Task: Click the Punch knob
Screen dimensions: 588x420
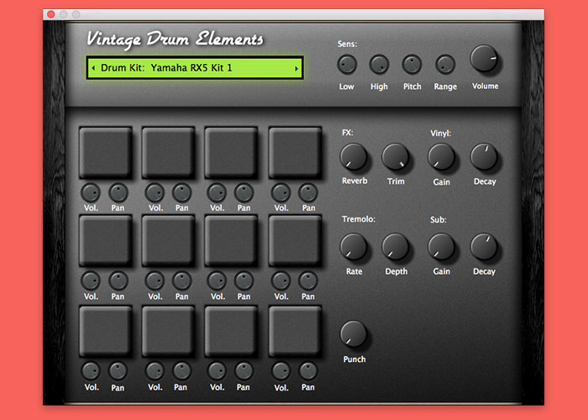Action: point(354,334)
